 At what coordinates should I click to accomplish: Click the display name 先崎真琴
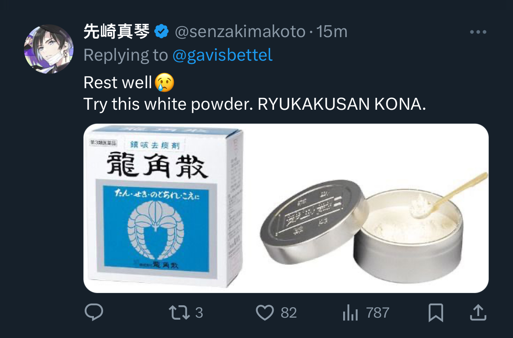(117, 32)
